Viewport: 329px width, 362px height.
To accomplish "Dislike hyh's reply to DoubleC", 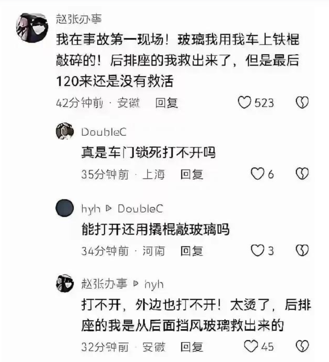I will click(x=302, y=250).
